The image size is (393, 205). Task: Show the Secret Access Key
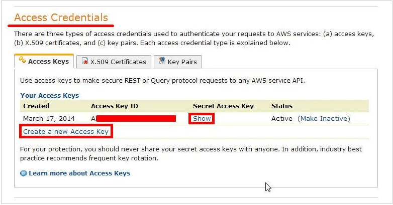(x=202, y=119)
